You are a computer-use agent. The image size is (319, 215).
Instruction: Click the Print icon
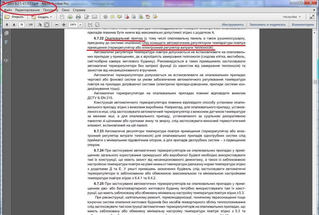pos(78,17)
